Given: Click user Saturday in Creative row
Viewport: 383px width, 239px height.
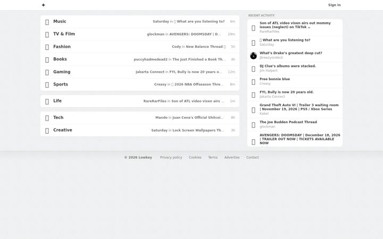Looking at the screenshot, I should coord(159,130).
